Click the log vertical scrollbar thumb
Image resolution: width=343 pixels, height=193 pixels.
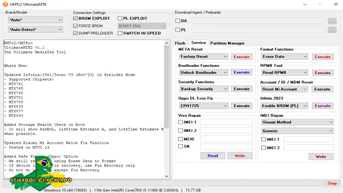(x=167, y=87)
